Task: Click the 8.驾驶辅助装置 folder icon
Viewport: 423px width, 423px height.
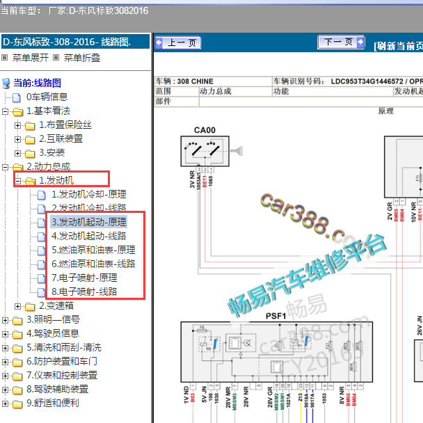Action: click(x=17, y=390)
